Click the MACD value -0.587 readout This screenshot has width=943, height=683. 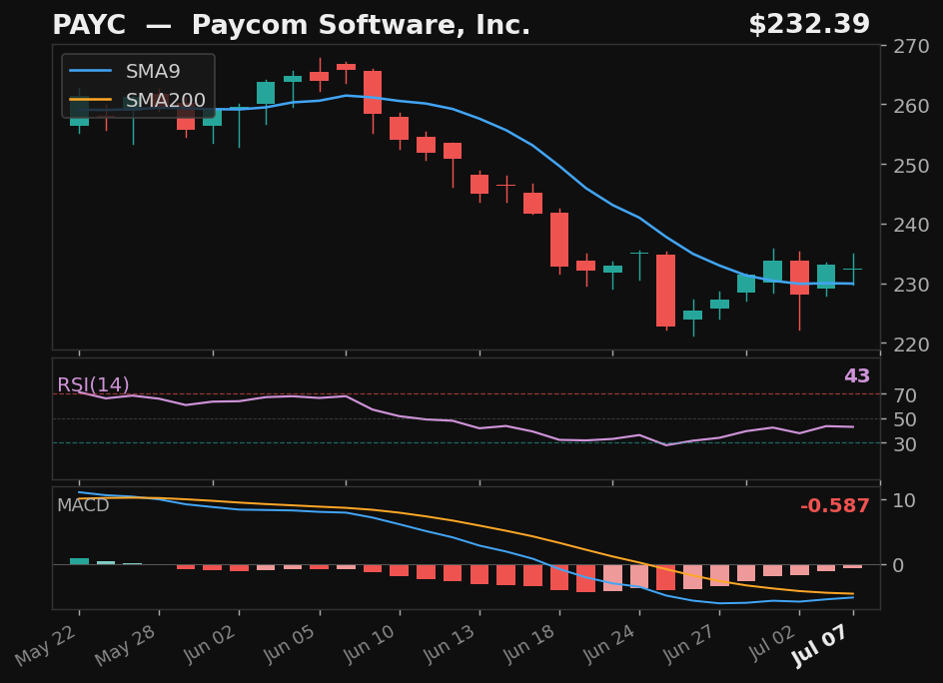pos(835,505)
